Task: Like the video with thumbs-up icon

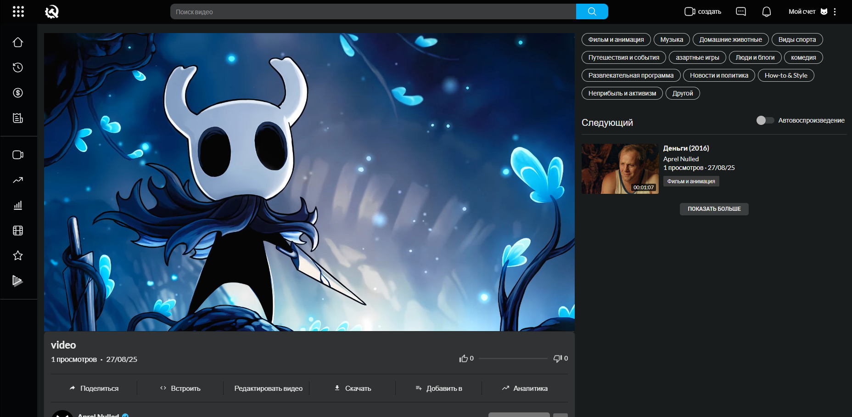Action: 464,358
